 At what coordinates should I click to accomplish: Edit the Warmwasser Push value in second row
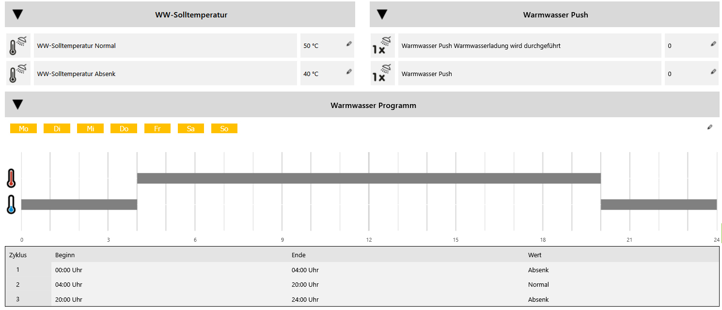click(713, 72)
